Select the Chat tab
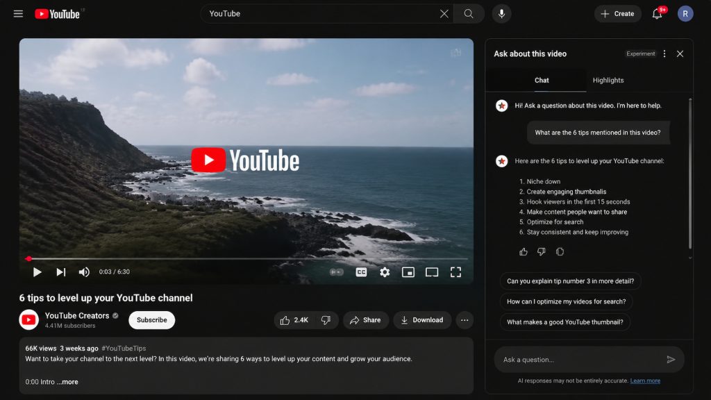Viewport: 711px width, 400px height. point(542,81)
